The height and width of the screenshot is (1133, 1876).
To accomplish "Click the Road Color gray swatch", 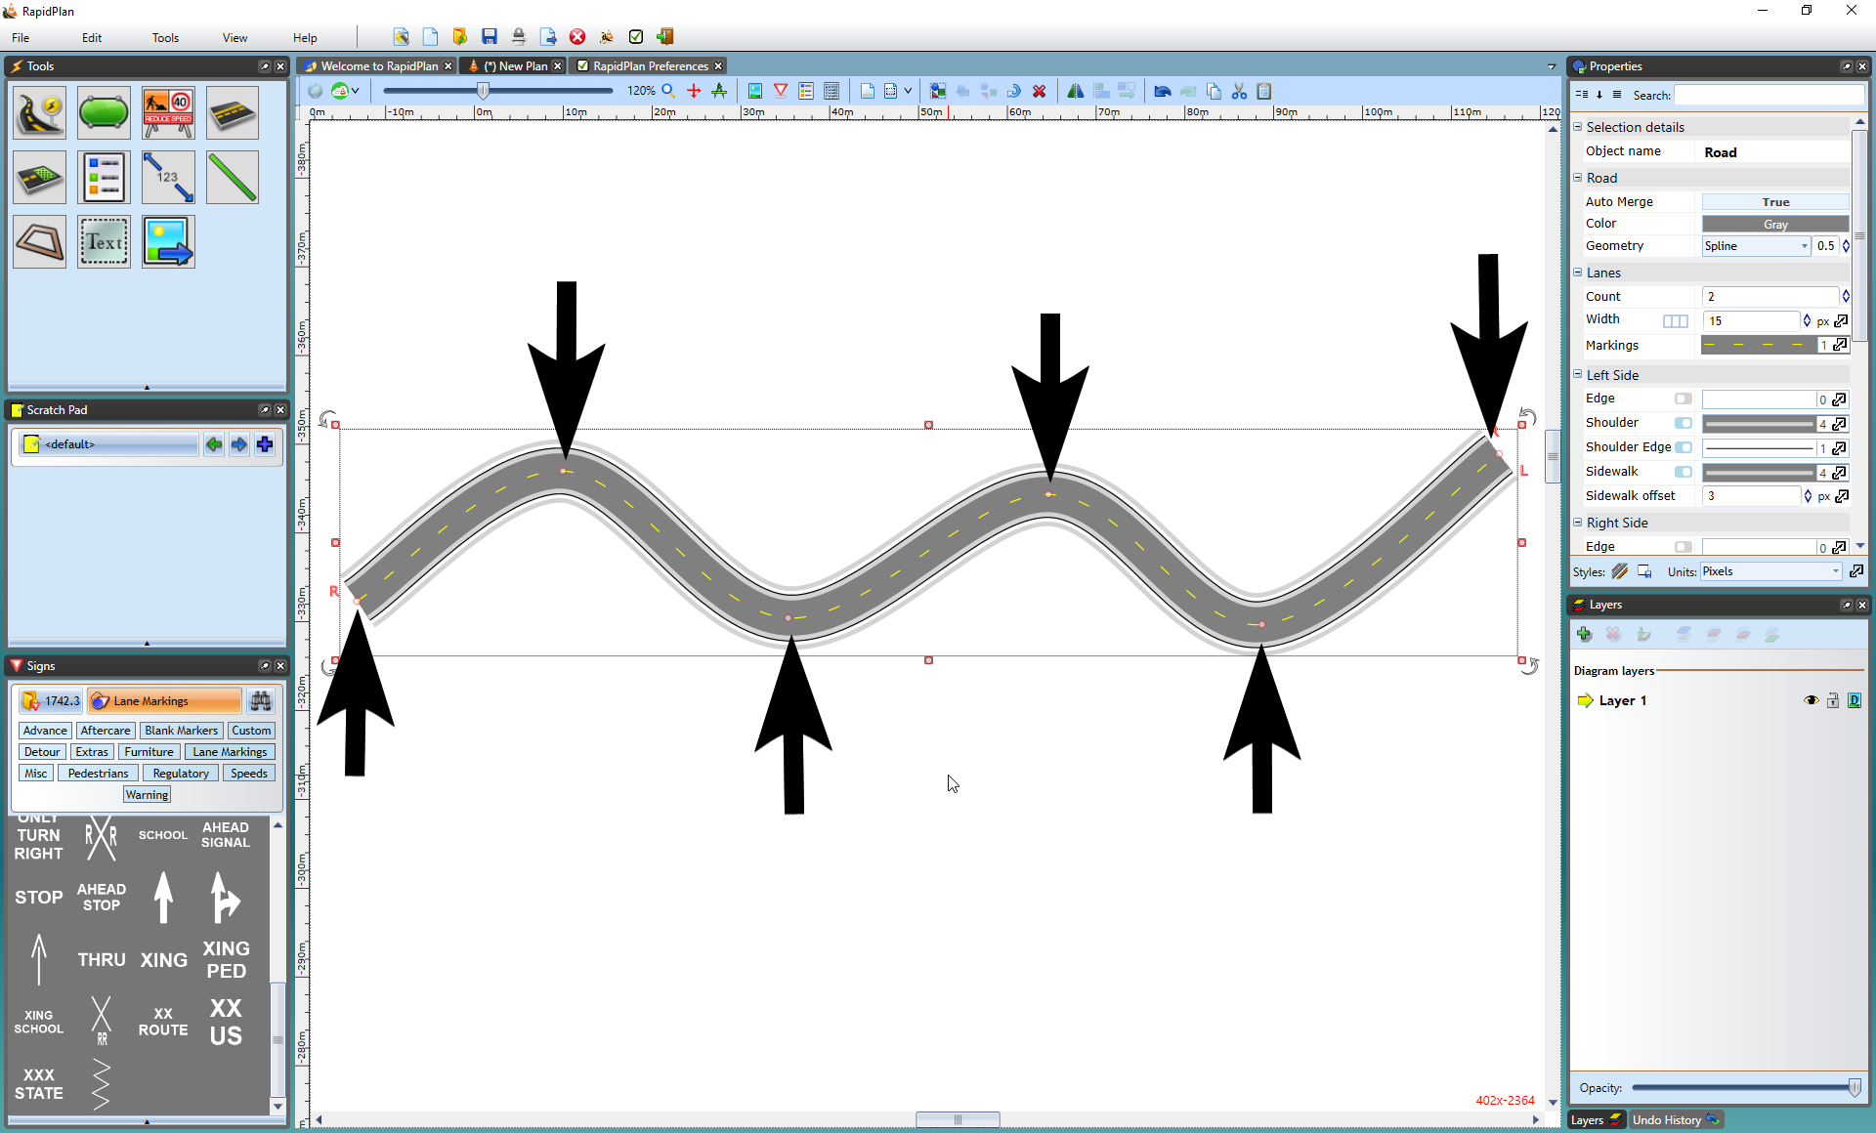I will pos(1775,224).
